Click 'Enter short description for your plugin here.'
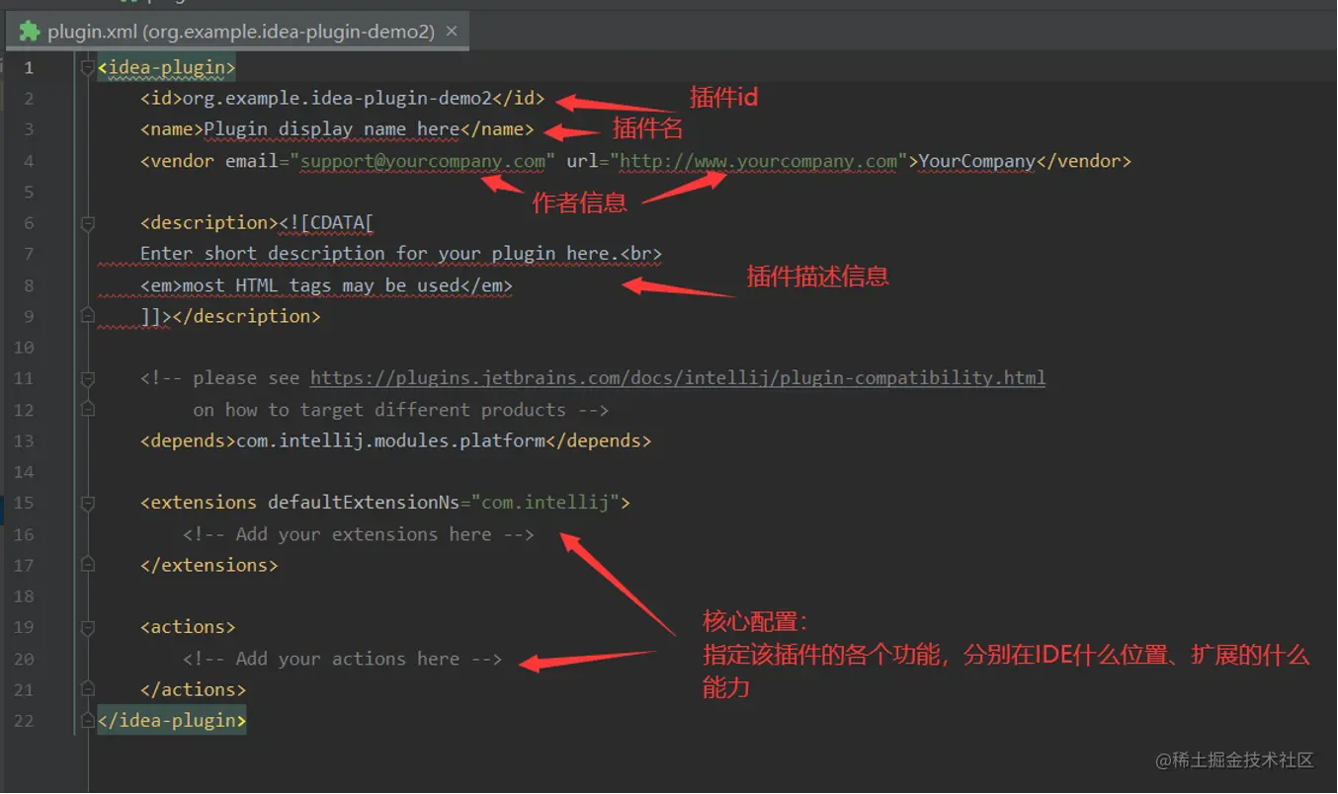1338x794 pixels. click(379, 254)
